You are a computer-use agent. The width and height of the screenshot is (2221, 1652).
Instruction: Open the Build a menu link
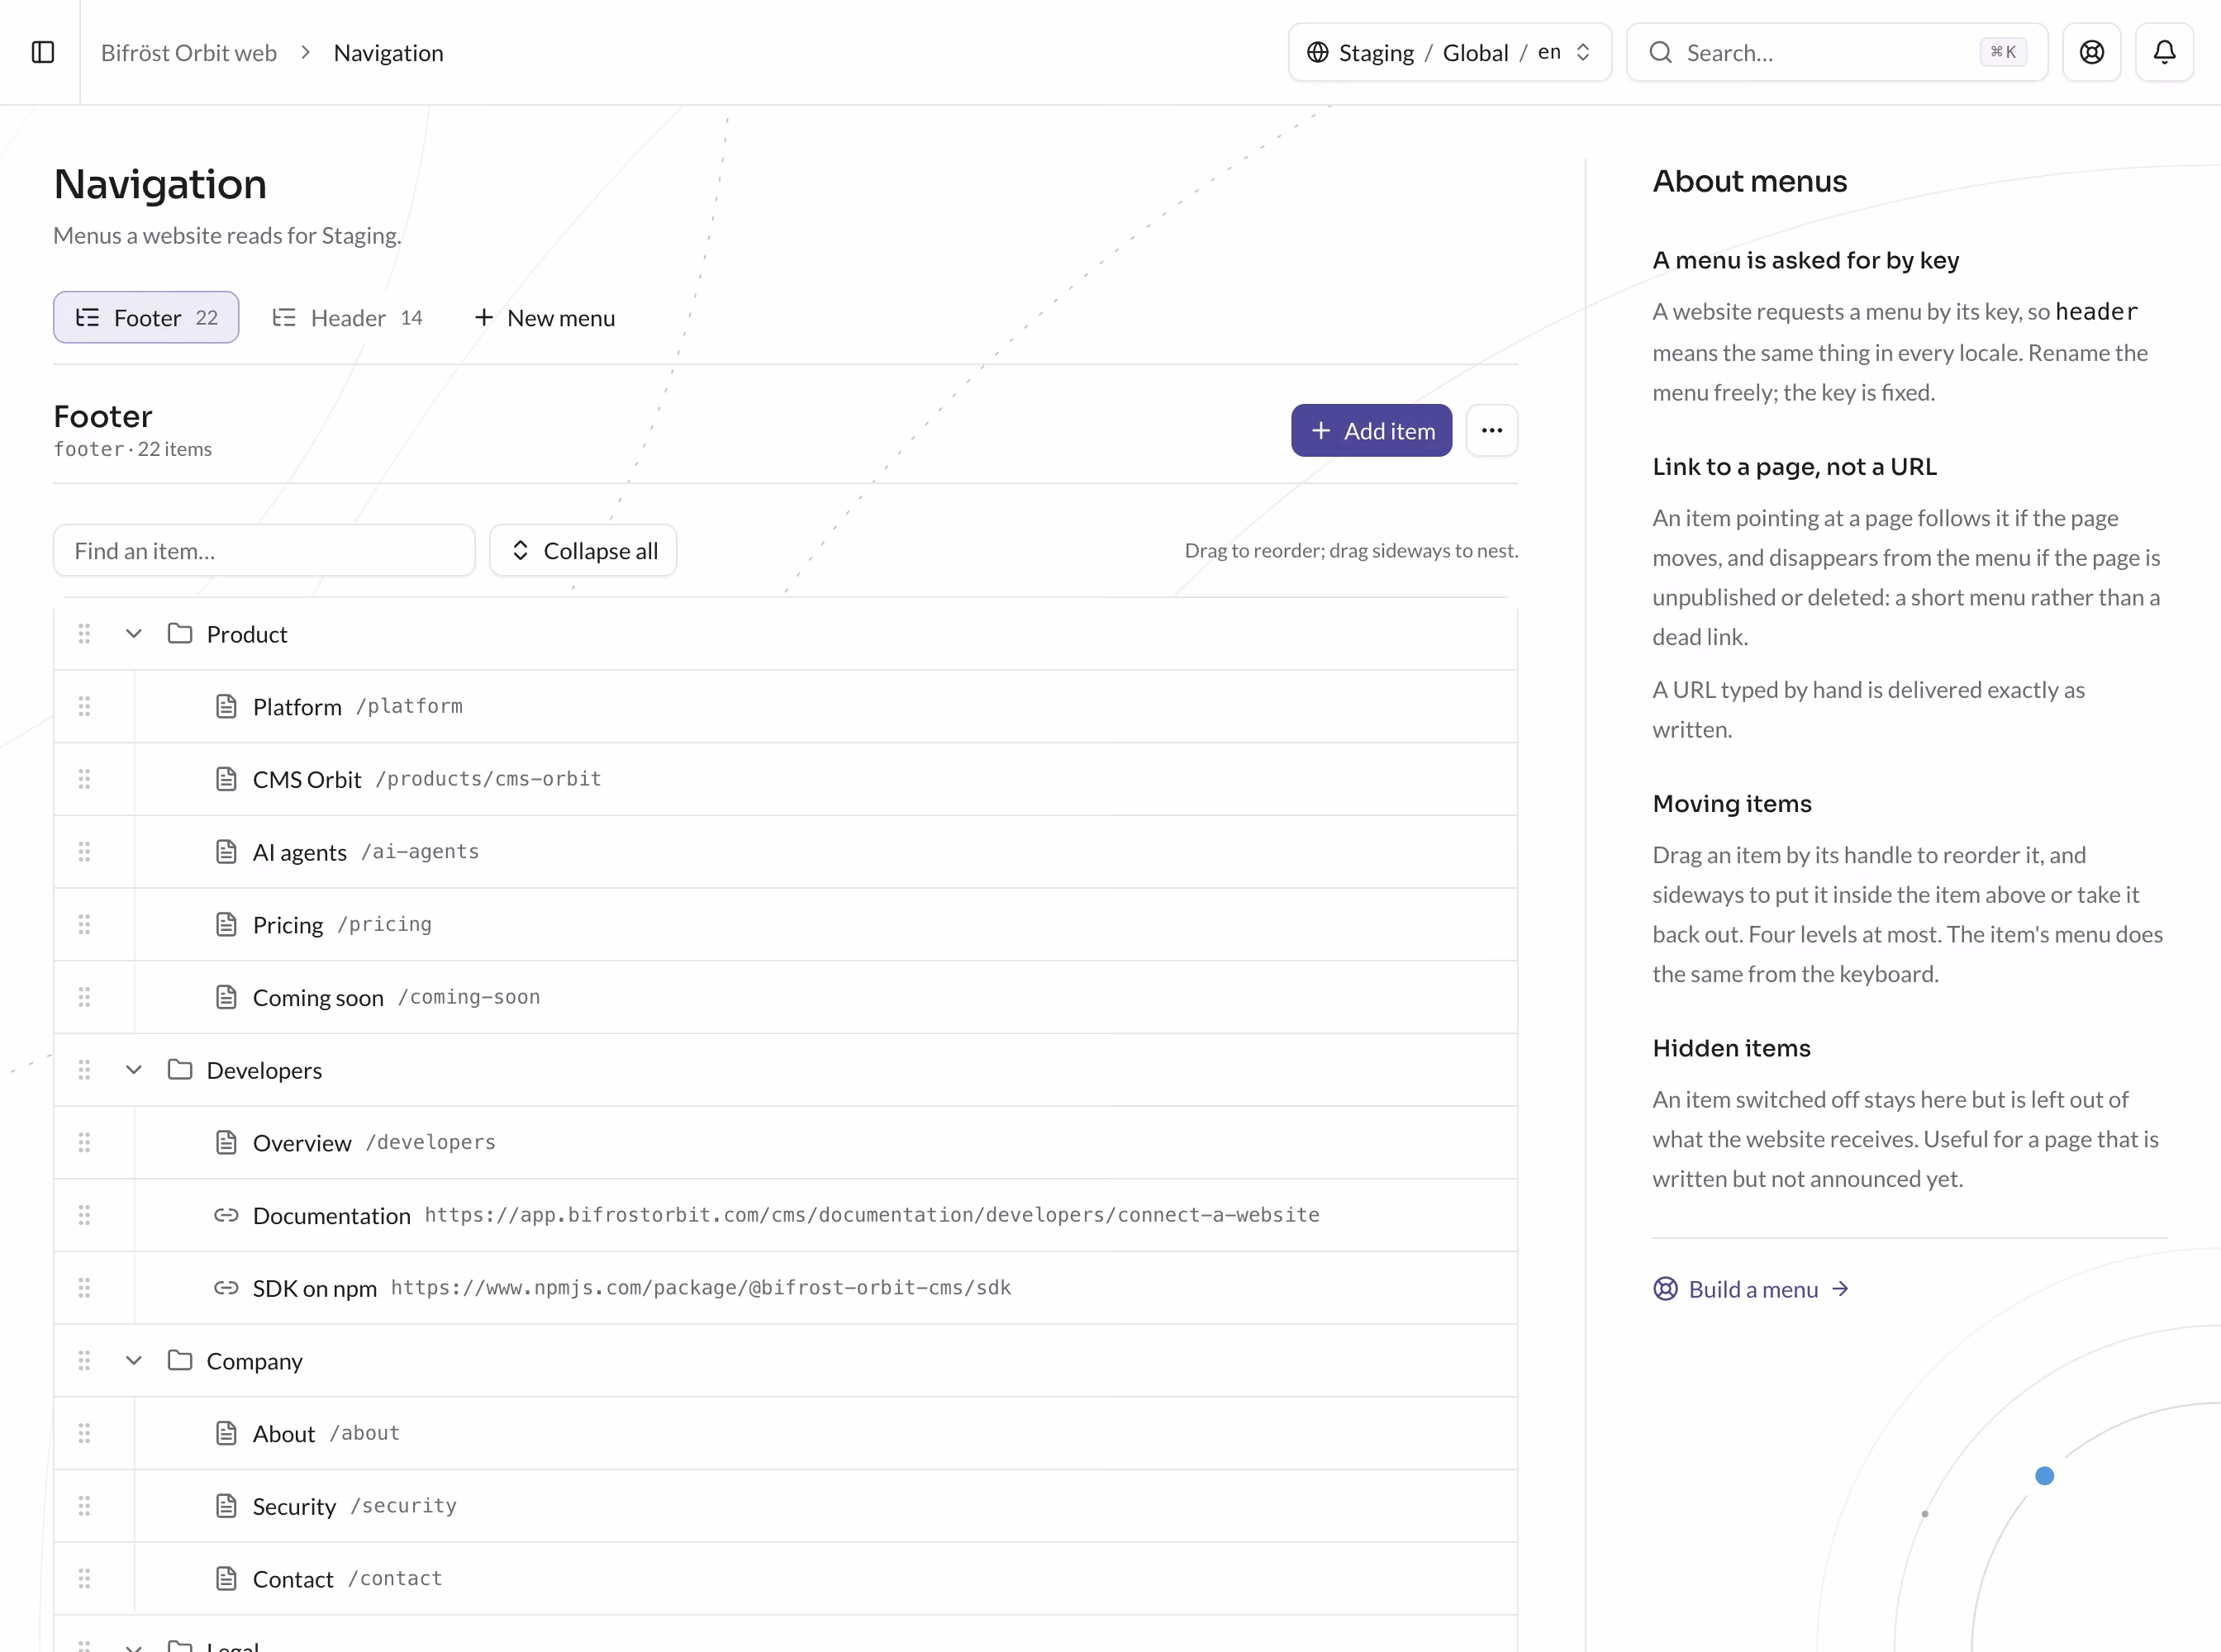(1751, 1289)
